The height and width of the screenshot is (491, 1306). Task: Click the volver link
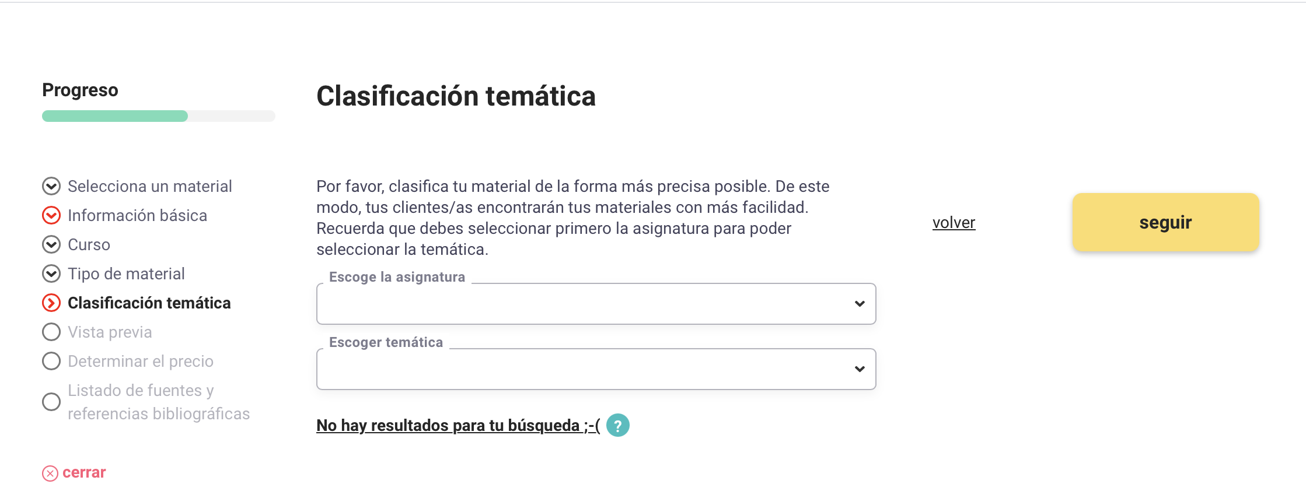point(954,223)
